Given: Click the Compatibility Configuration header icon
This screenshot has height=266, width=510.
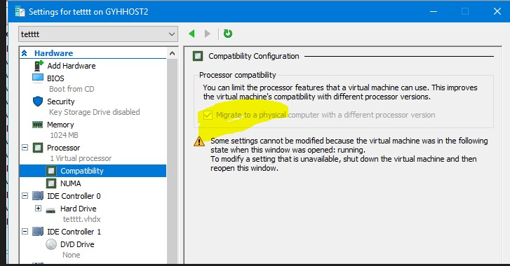Looking at the screenshot, I should click(198, 56).
